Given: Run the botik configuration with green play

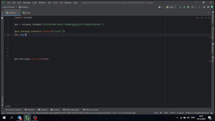Looking at the screenshot, I should (x=180, y=7).
